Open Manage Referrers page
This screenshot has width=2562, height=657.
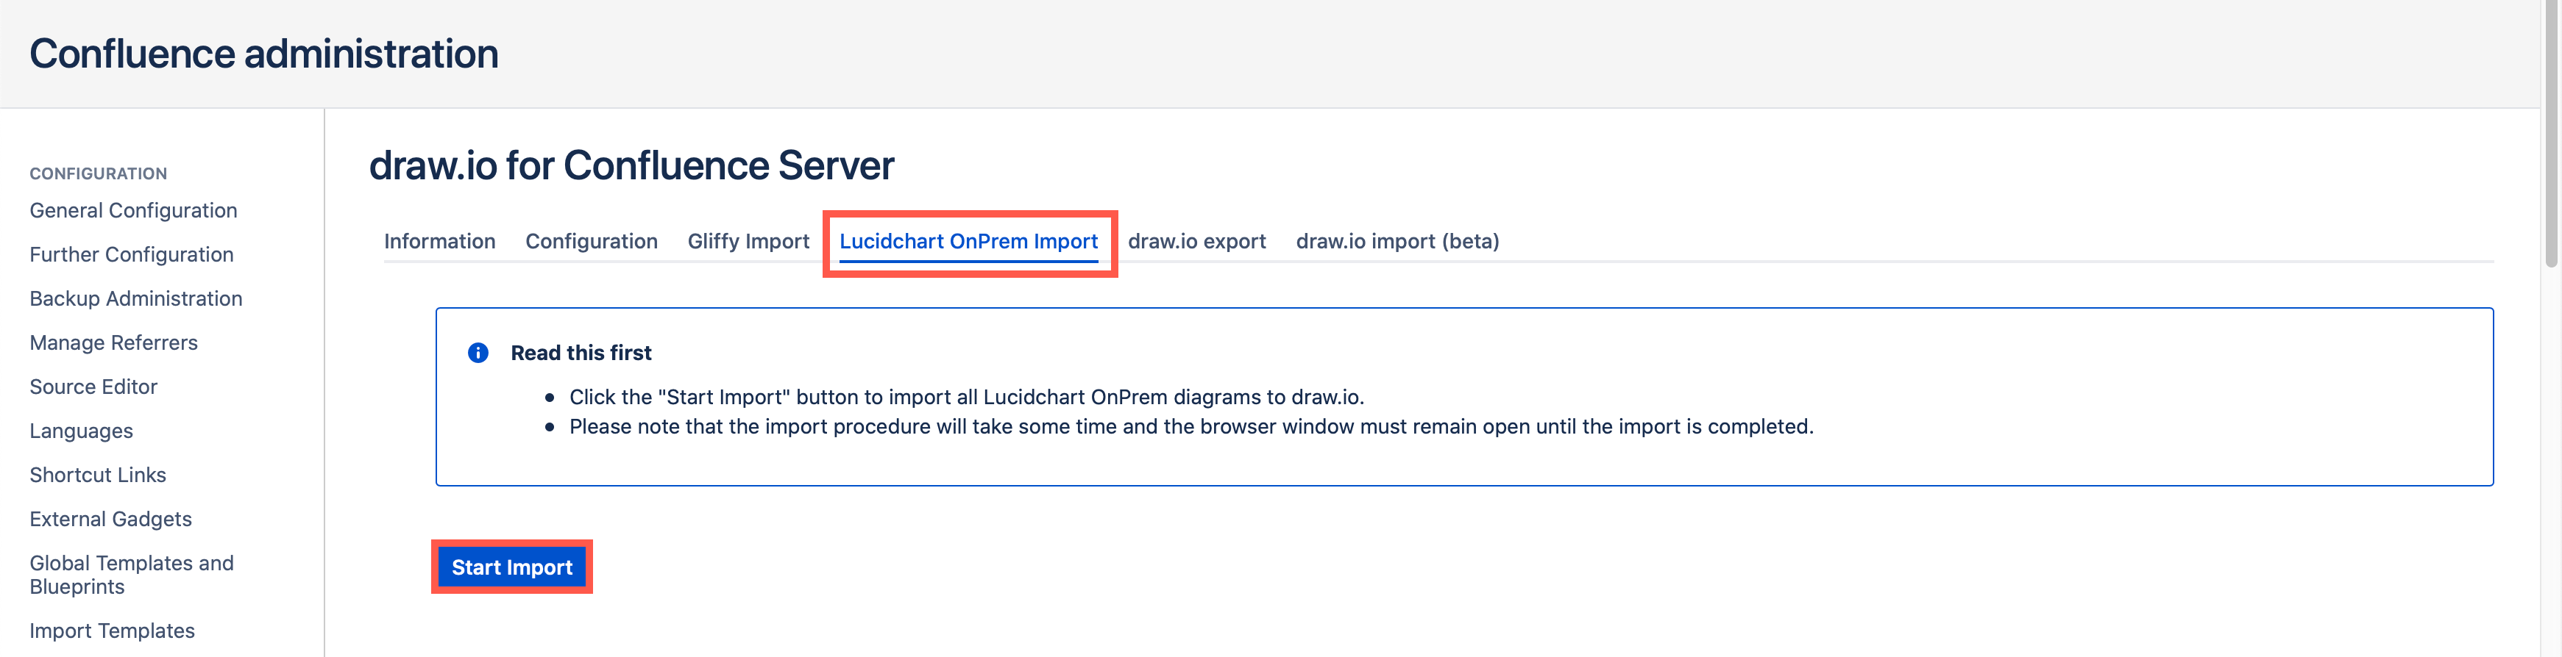pos(113,342)
